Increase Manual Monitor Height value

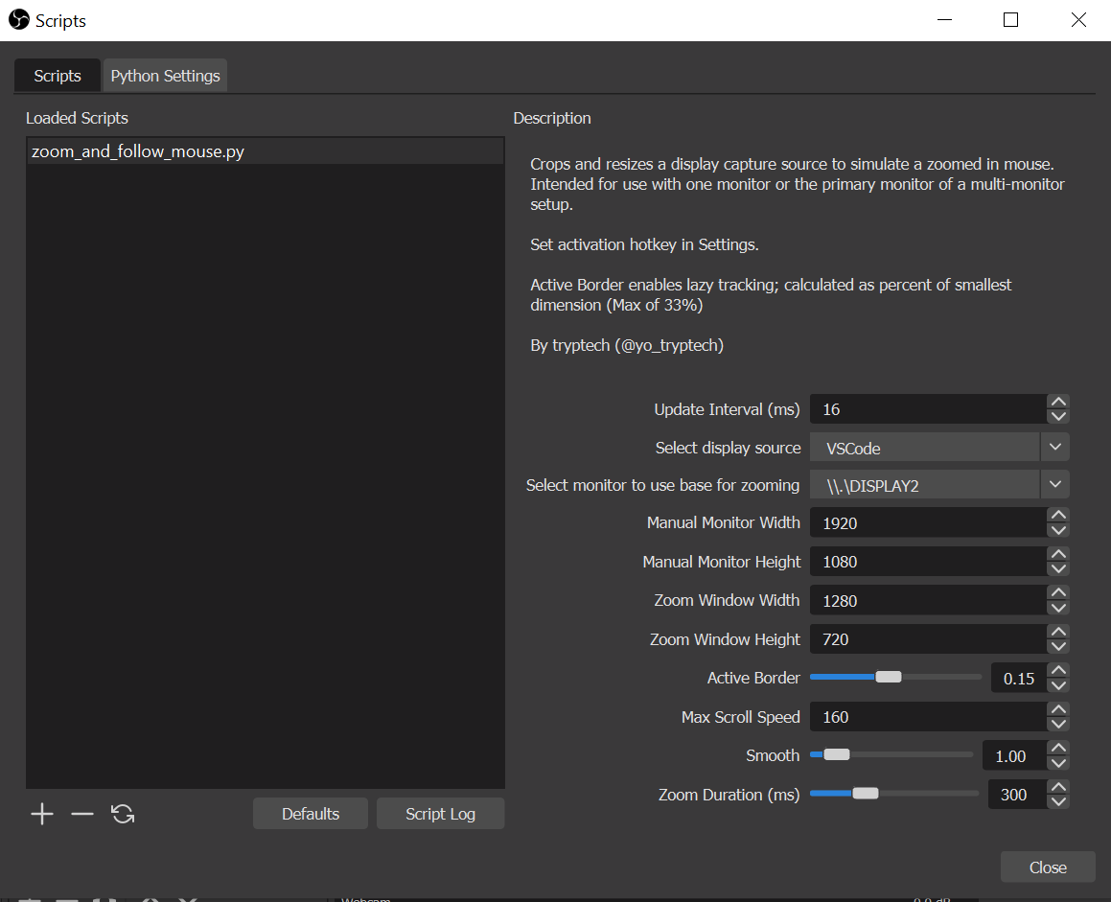pos(1058,554)
